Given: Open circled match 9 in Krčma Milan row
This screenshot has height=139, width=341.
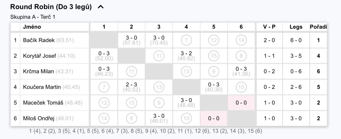Looking at the screenshot, I should point(213,71).
